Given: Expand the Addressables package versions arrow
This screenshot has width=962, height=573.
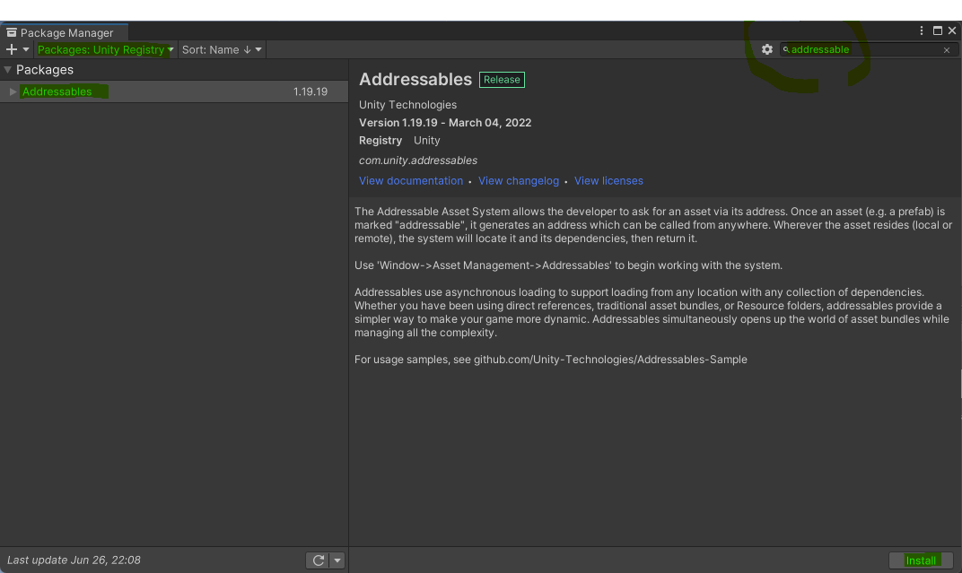Looking at the screenshot, I should 13,92.
